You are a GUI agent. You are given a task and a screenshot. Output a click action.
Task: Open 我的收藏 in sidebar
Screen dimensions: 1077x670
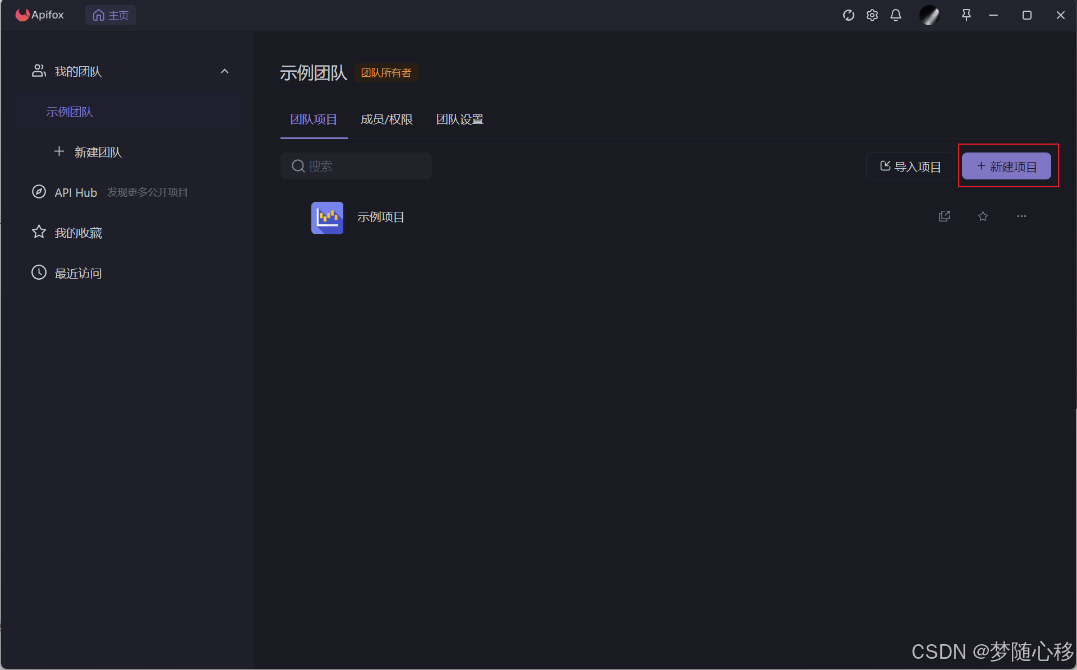[78, 233]
